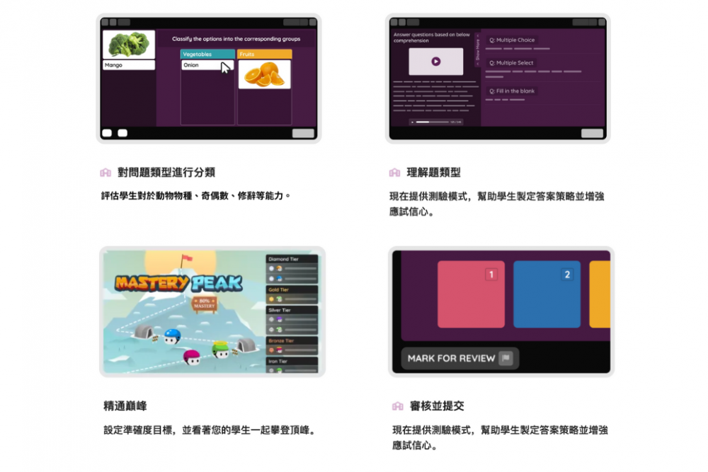Expand the Q: Fill in the blank question
The width and height of the screenshot is (708, 472).
512,91
